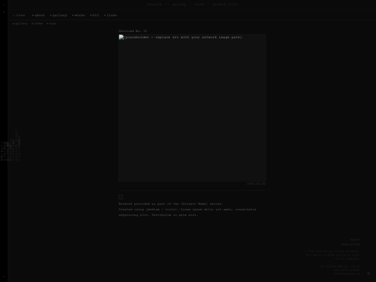Open the gallery main navigation link

[58, 15]
